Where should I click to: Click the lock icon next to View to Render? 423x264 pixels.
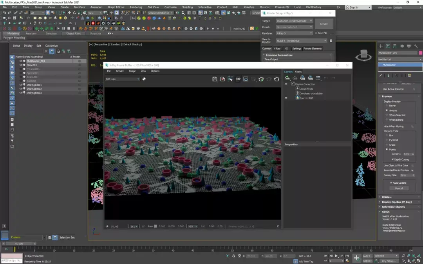pos(331,41)
